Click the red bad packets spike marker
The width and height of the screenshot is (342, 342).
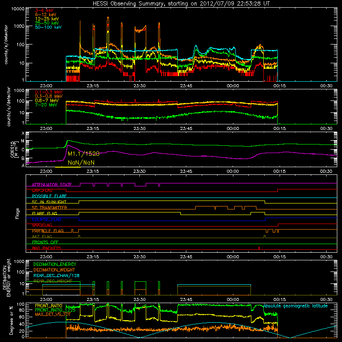pos(259,248)
